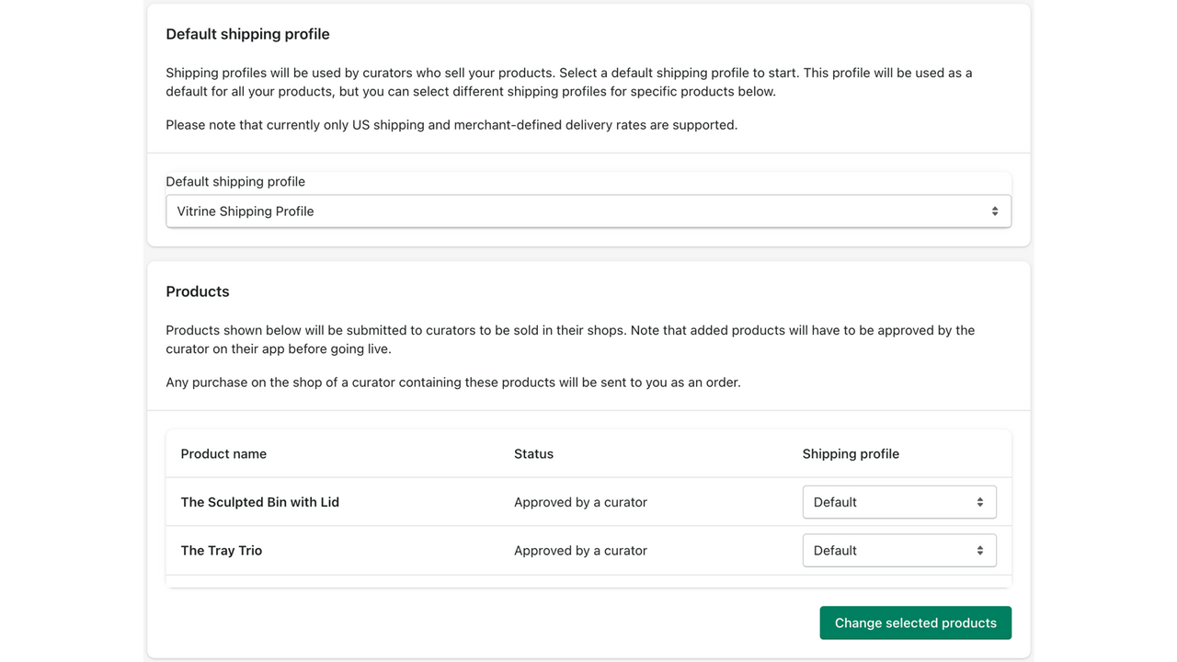1177x662 pixels.
Task: Click the Approved by a curator status for The Sculpted Bin
Action: [x=580, y=502]
